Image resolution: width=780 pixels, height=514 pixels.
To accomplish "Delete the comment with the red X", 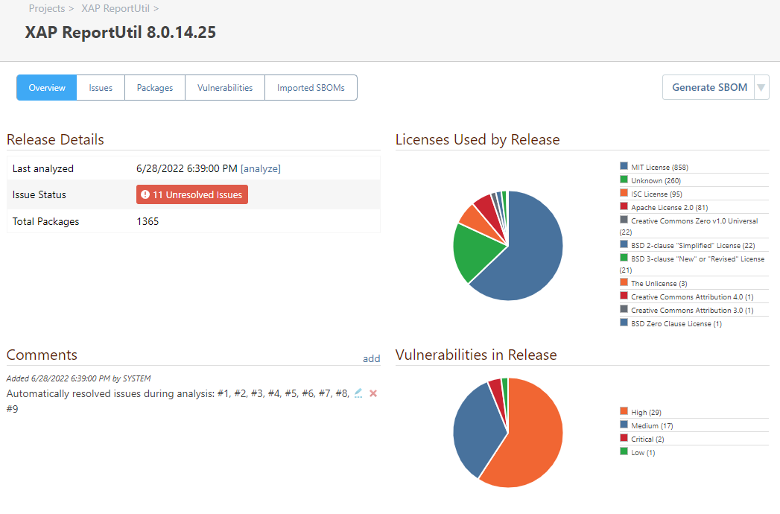I will 373,393.
